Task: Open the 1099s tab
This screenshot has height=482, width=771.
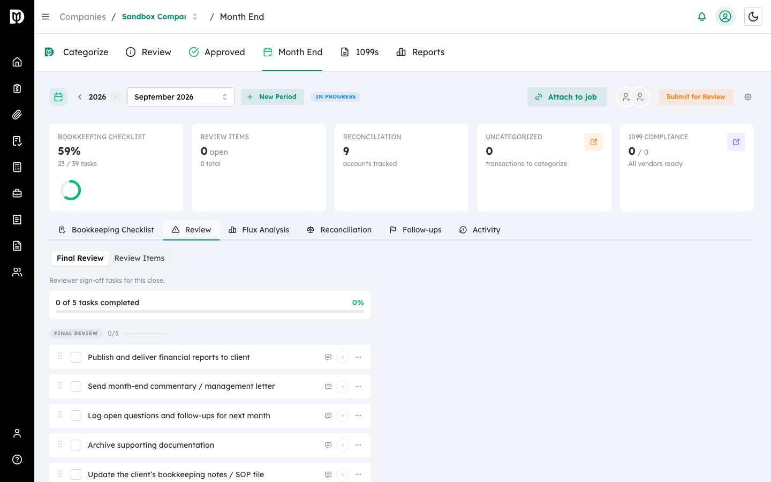Action: pyautogui.click(x=360, y=52)
